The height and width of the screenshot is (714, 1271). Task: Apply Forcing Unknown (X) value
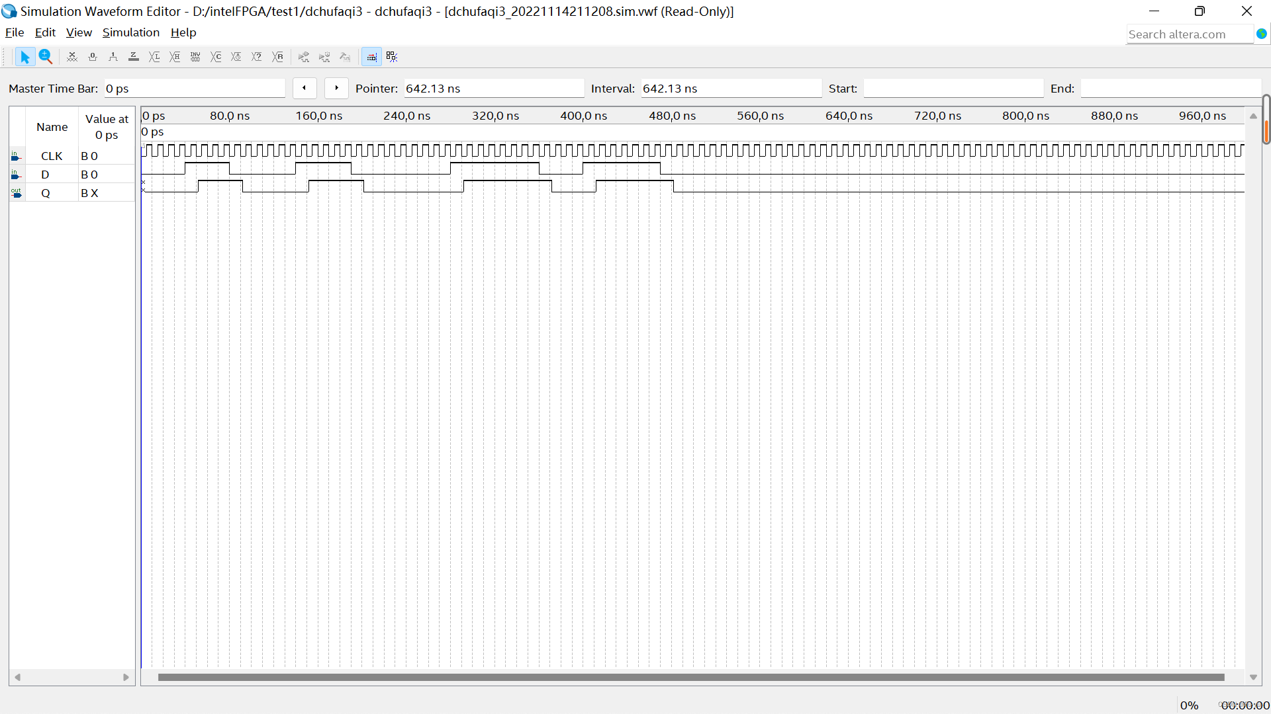(72, 57)
